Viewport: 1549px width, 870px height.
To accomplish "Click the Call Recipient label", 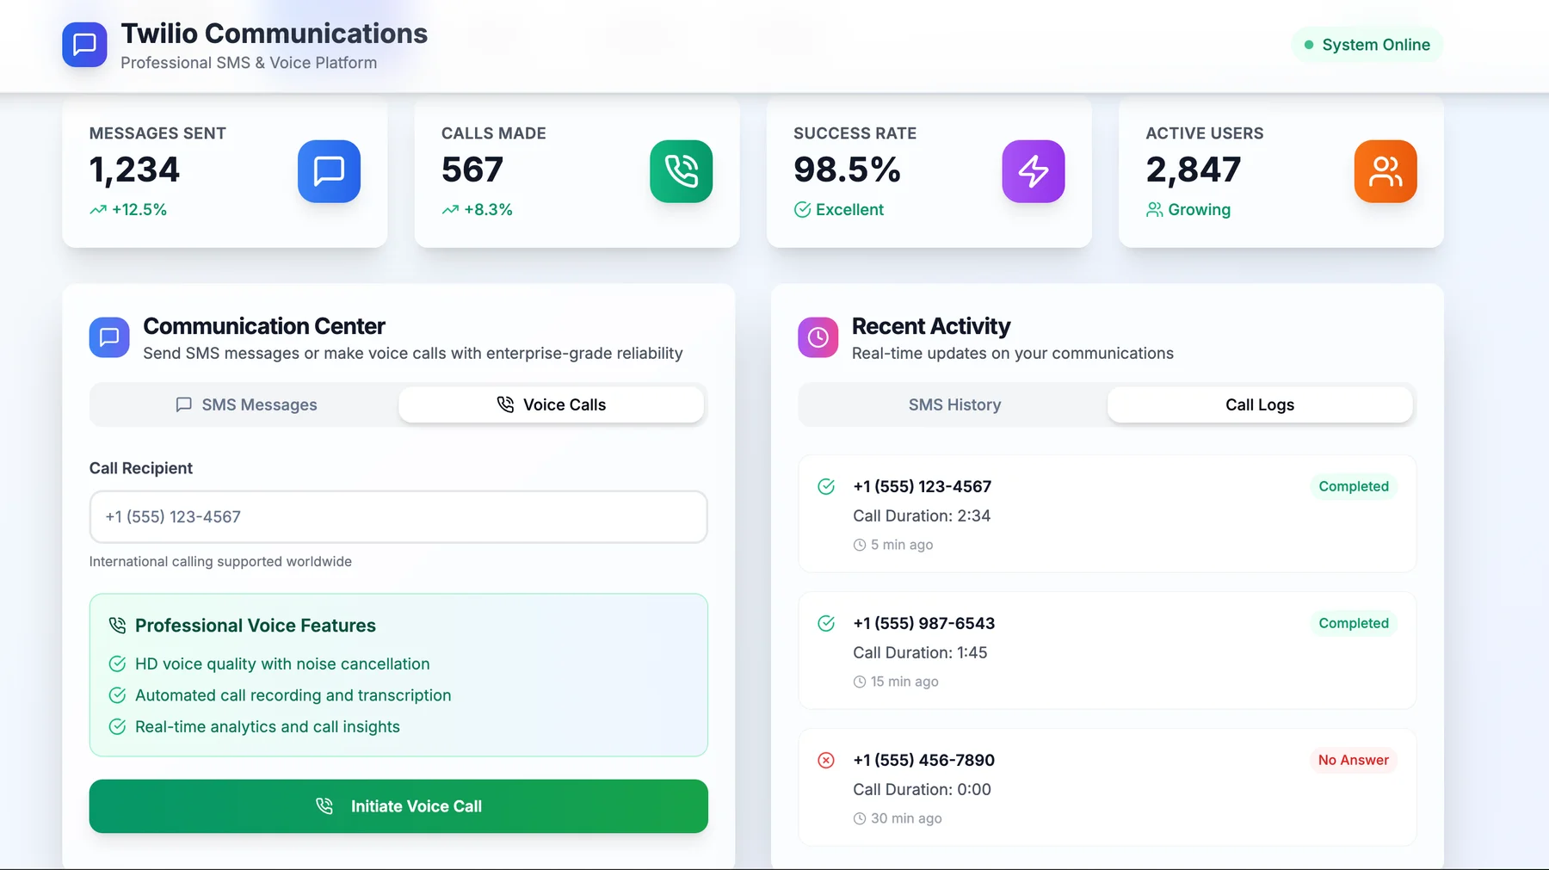I will 141,468.
